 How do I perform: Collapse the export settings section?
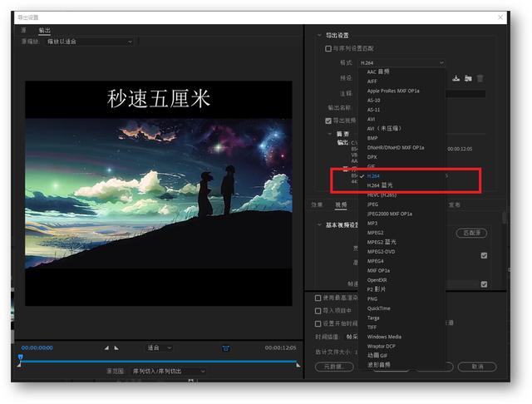tap(319, 35)
